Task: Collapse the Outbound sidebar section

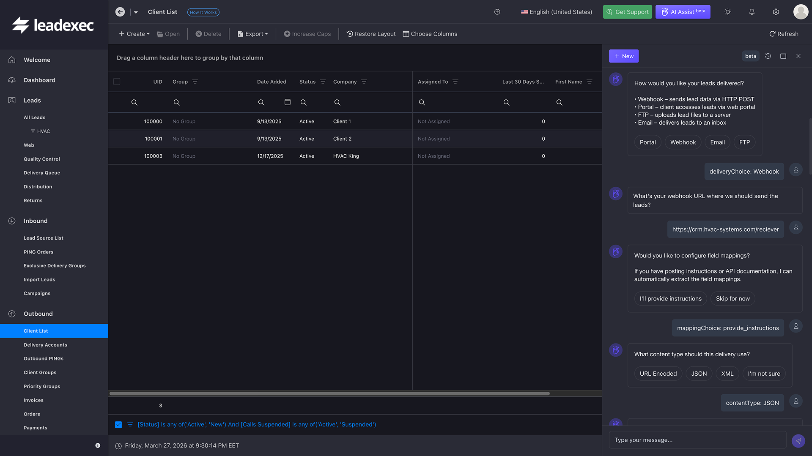Action: pos(38,314)
